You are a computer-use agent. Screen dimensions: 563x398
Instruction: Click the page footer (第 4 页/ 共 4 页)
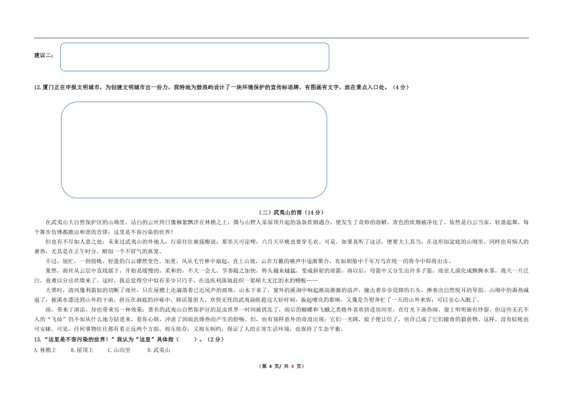281,367
